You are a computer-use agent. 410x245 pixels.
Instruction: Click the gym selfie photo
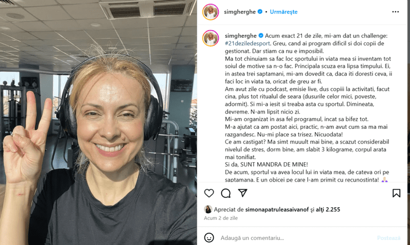point(98,123)
